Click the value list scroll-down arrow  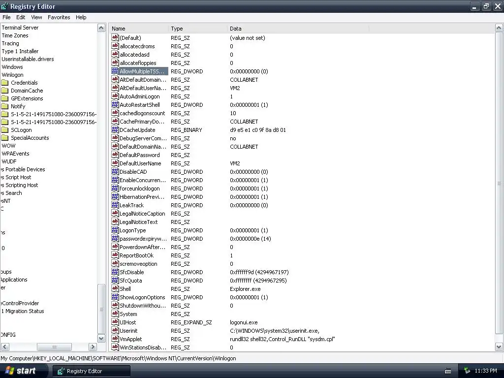click(x=499, y=347)
